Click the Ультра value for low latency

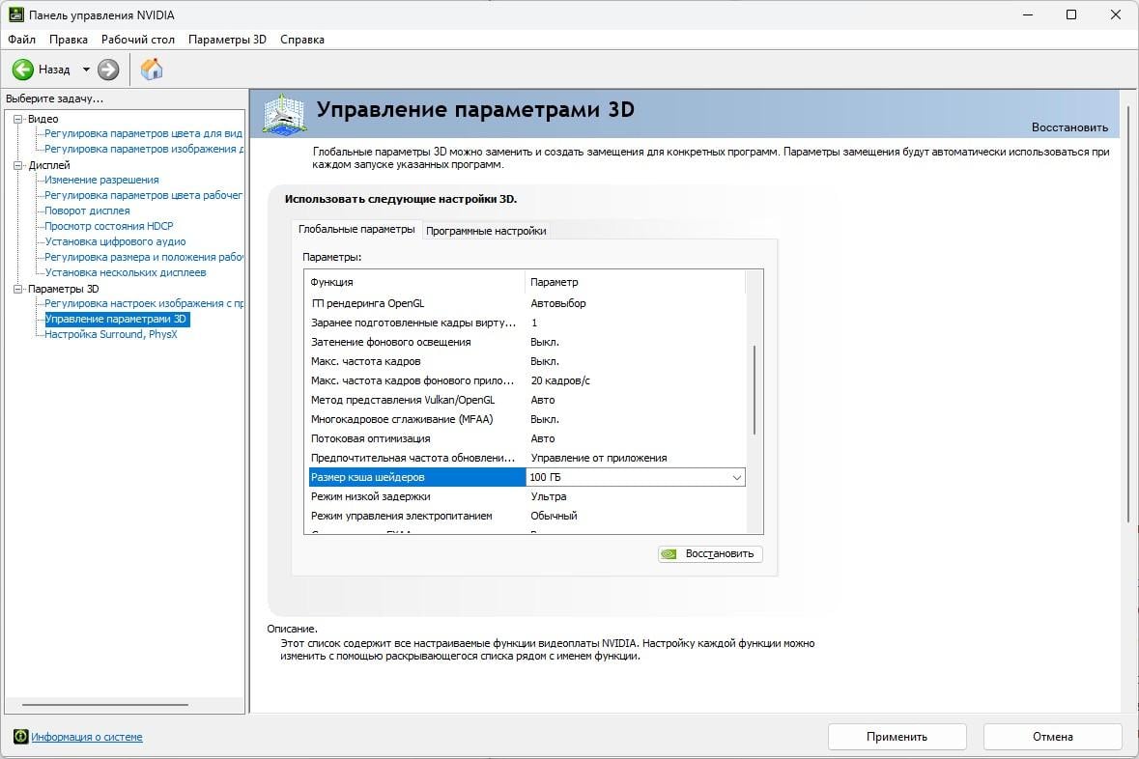pos(549,496)
